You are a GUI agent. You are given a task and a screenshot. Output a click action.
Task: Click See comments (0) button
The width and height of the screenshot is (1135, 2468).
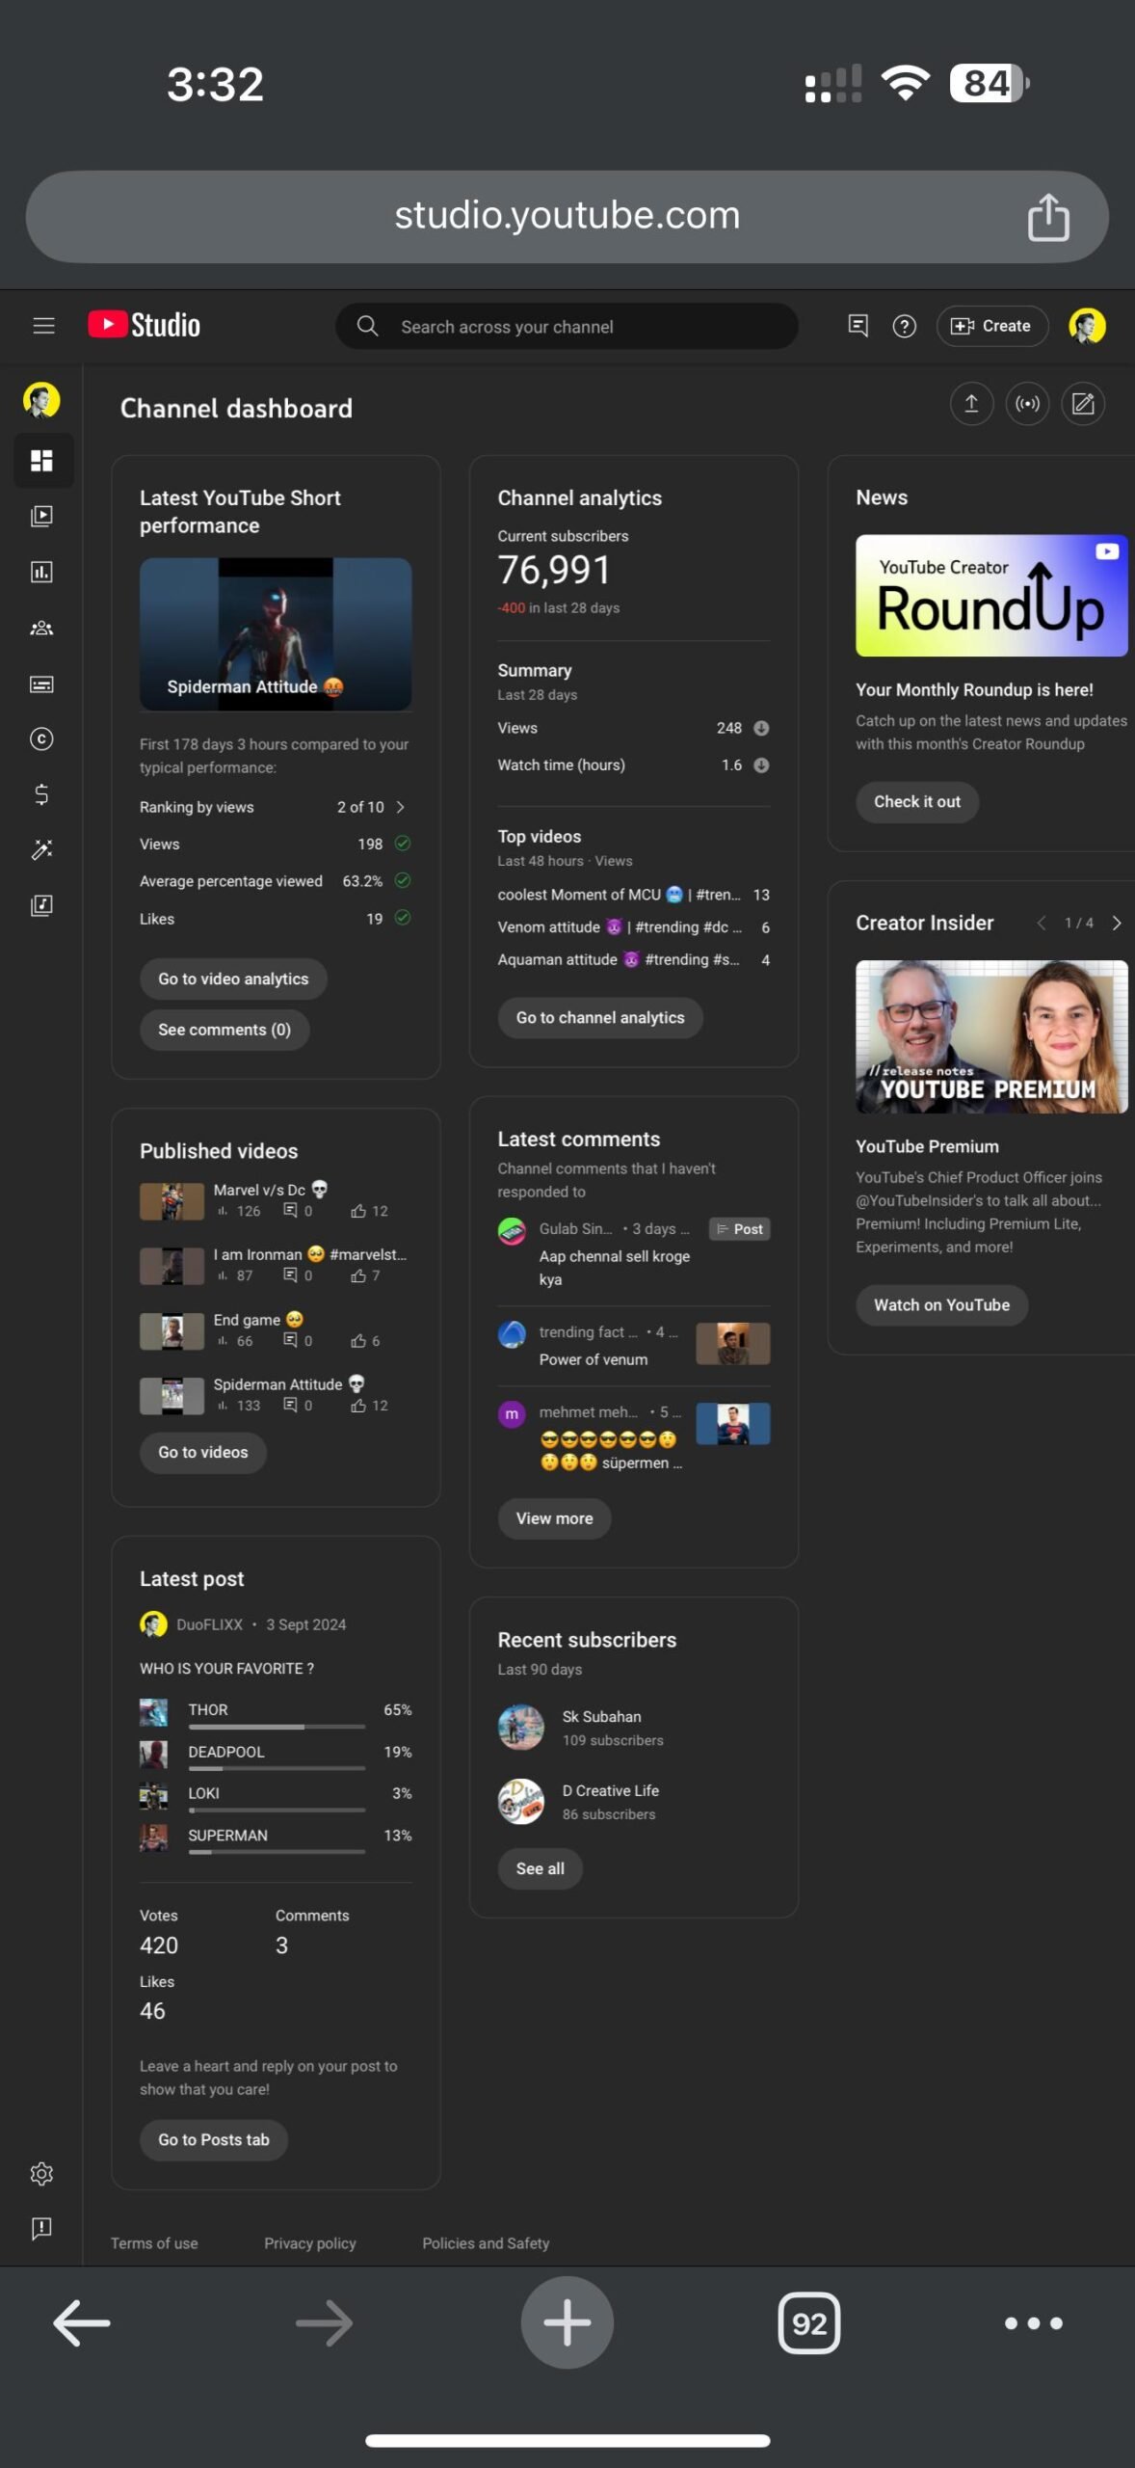pyautogui.click(x=224, y=1030)
